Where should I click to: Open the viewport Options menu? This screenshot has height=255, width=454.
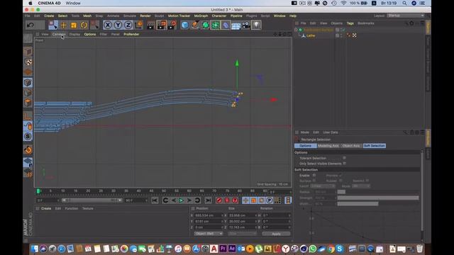coord(90,34)
